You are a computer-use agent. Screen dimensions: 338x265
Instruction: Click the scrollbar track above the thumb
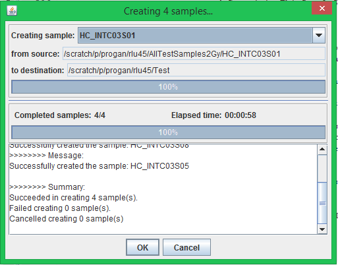pos(322,168)
